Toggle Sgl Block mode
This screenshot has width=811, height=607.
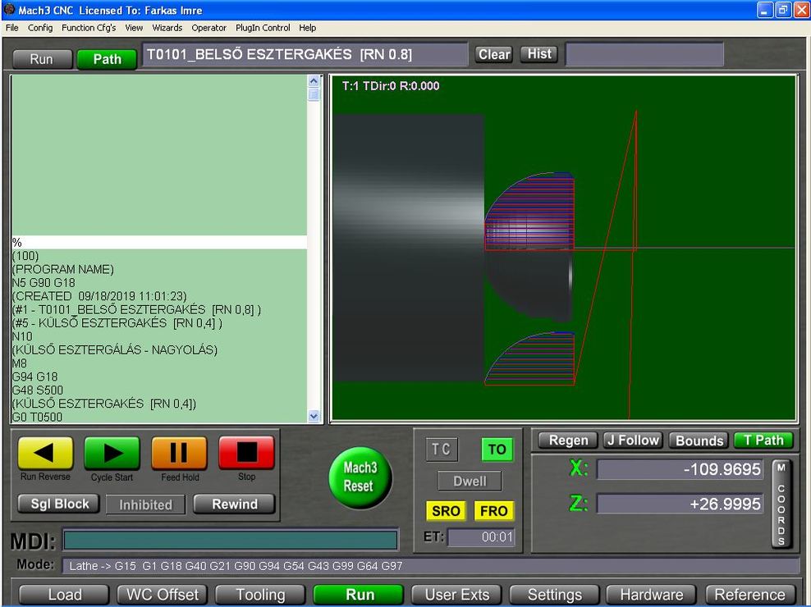pyautogui.click(x=59, y=504)
